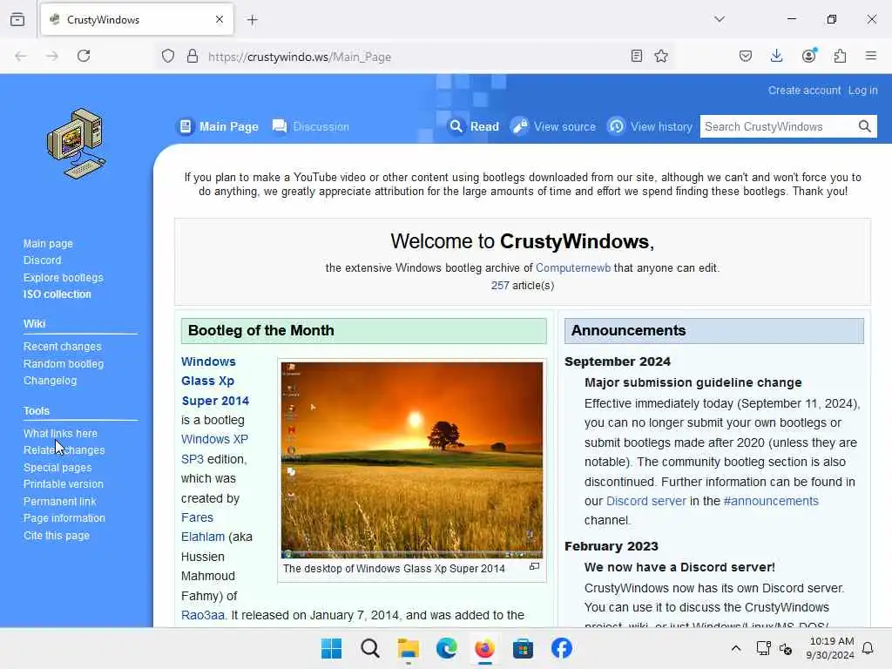Open the notifications bell in system tray
Viewport: 892px width, 669px height.
click(x=868, y=648)
